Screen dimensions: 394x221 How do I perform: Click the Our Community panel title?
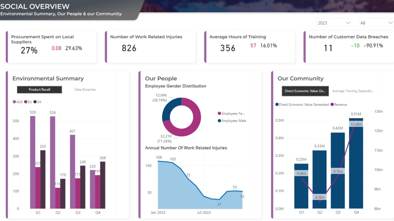coord(300,78)
